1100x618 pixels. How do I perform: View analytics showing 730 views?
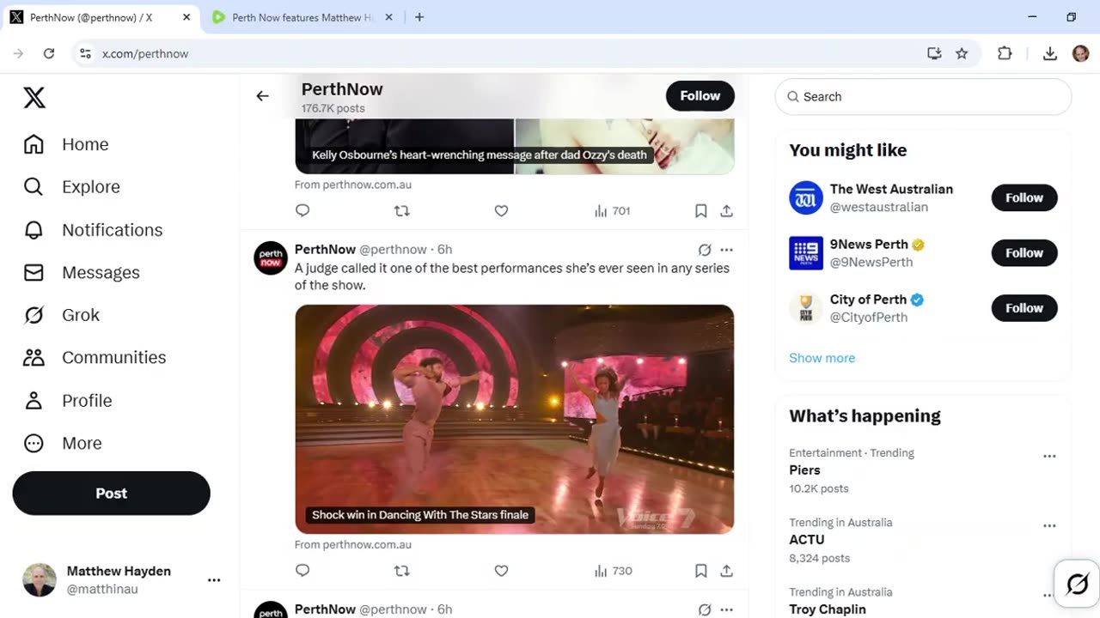click(613, 571)
